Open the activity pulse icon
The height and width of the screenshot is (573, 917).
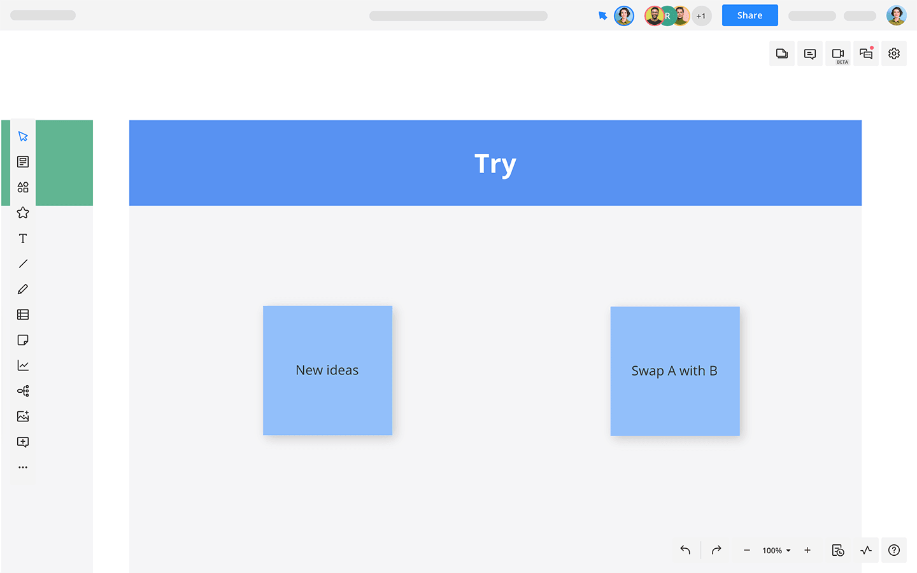click(866, 550)
